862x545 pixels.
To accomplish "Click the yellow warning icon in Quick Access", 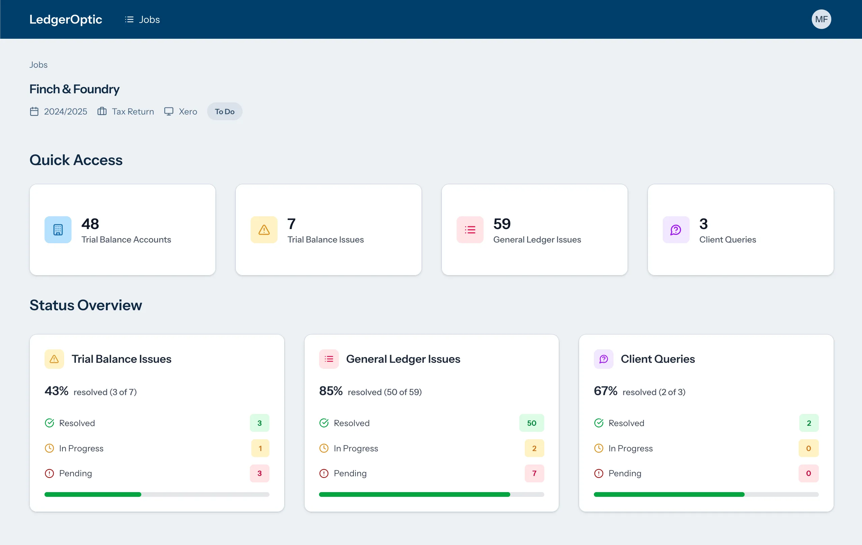I will point(264,230).
